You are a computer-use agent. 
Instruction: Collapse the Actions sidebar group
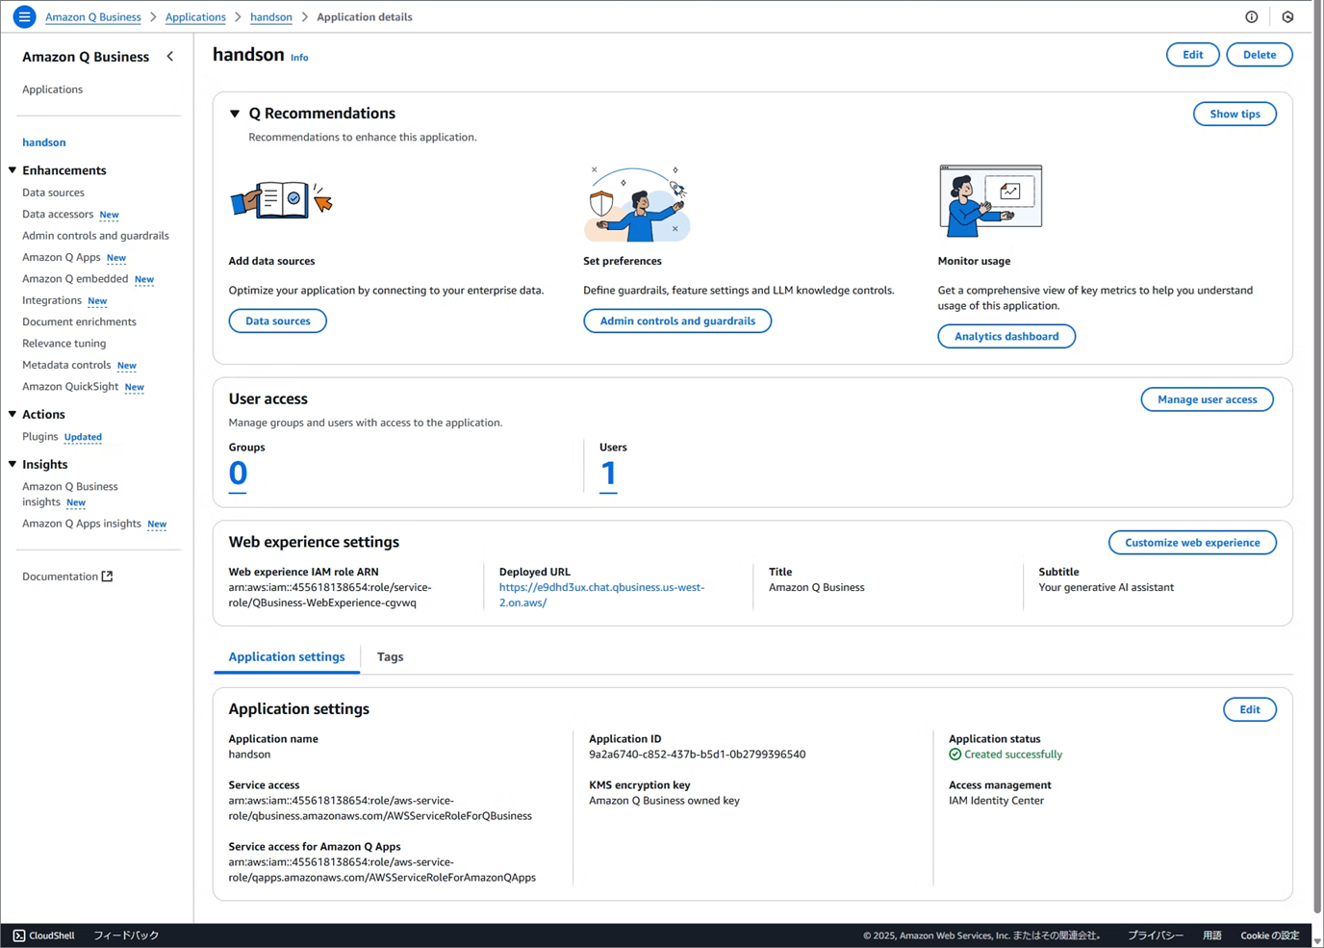click(13, 414)
